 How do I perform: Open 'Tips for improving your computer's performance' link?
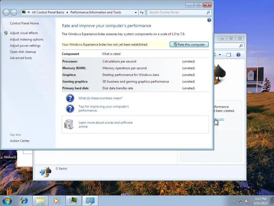pos(104,108)
